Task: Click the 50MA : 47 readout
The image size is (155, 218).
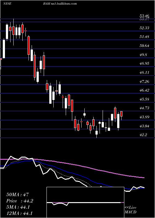Action: 17,195
